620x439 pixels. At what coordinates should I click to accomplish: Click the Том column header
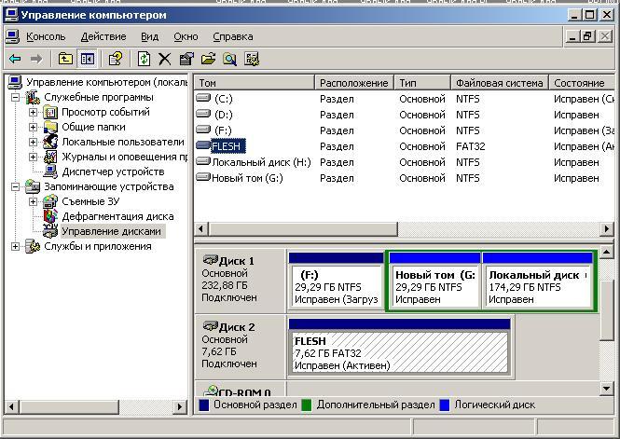click(254, 83)
